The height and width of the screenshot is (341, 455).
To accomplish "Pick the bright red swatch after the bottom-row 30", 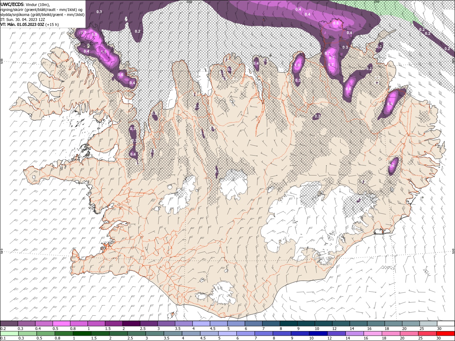I will 446,333.
